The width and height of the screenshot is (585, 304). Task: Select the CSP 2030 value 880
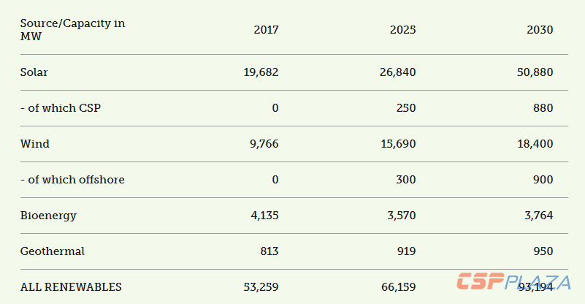tap(543, 108)
